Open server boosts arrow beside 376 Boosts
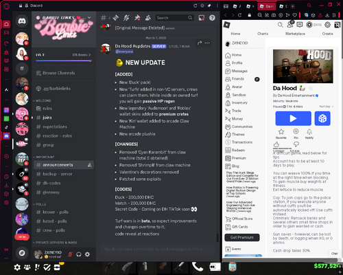Viewport: 343px width, 275px height. click(90, 55)
